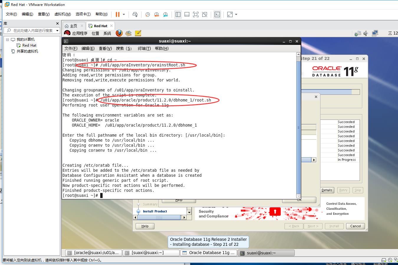
Task: Open terminal 查看(V) menu
Action: (105, 48)
